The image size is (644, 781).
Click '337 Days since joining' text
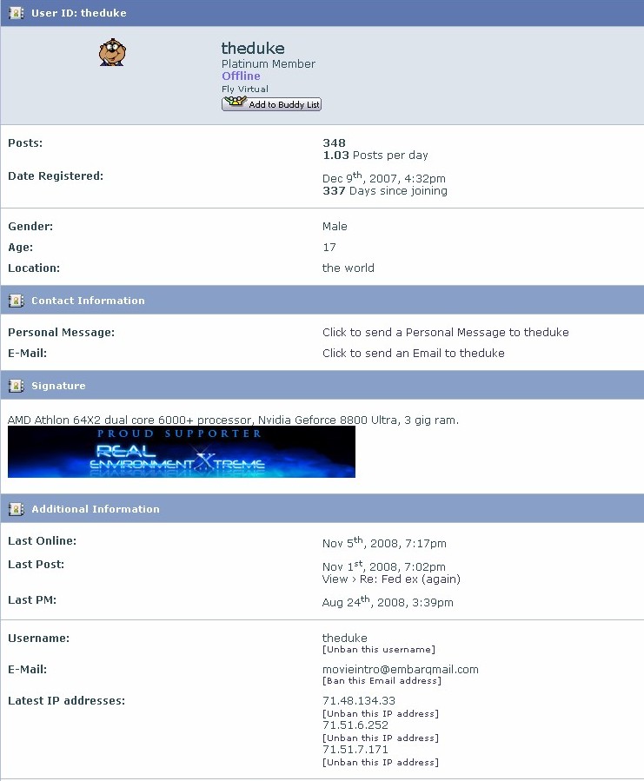coord(385,191)
